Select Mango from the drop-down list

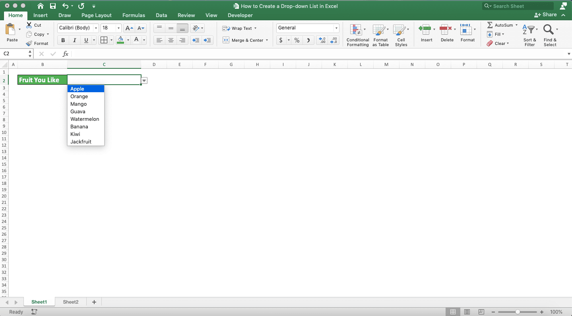[86, 104]
